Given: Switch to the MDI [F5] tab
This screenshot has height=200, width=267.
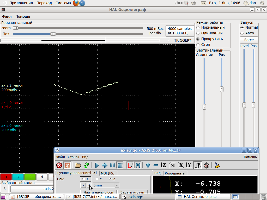Looking at the screenshot, I should (x=107, y=173).
